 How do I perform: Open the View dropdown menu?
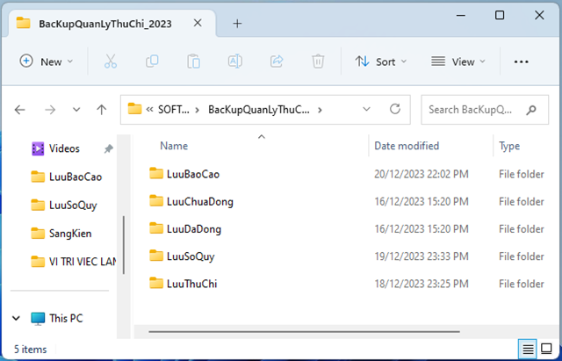[458, 61]
